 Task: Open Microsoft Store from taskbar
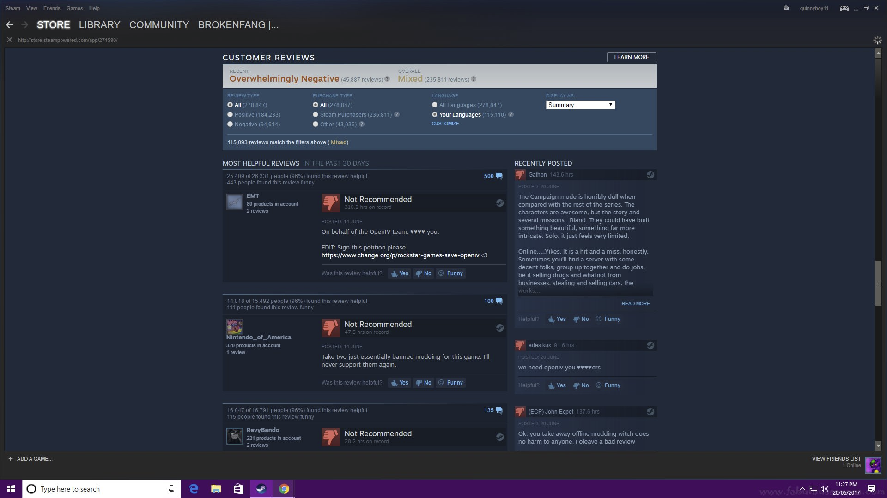point(238,489)
